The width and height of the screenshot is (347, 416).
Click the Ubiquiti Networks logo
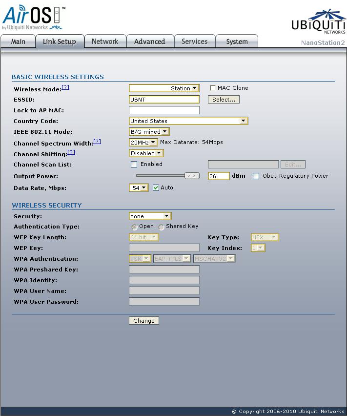tap(318, 22)
